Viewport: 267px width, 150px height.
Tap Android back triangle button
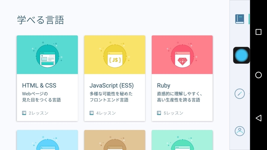(x=258, y=118)
